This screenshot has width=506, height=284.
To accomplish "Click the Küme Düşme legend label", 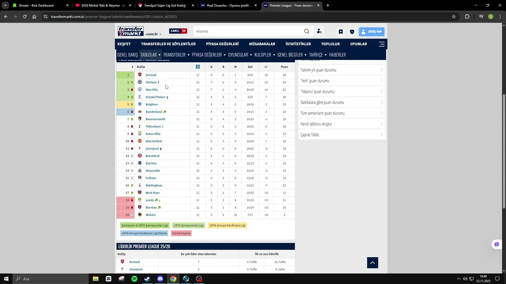I will point(181,233).
